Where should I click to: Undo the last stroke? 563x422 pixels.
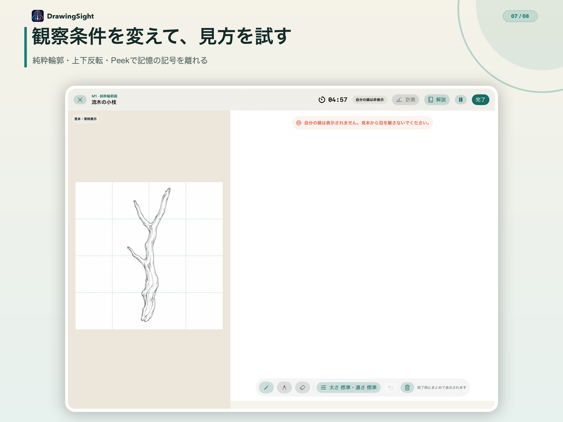[391, 388]
